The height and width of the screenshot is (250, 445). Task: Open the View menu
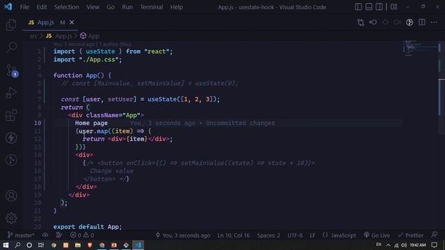(92, 7)
